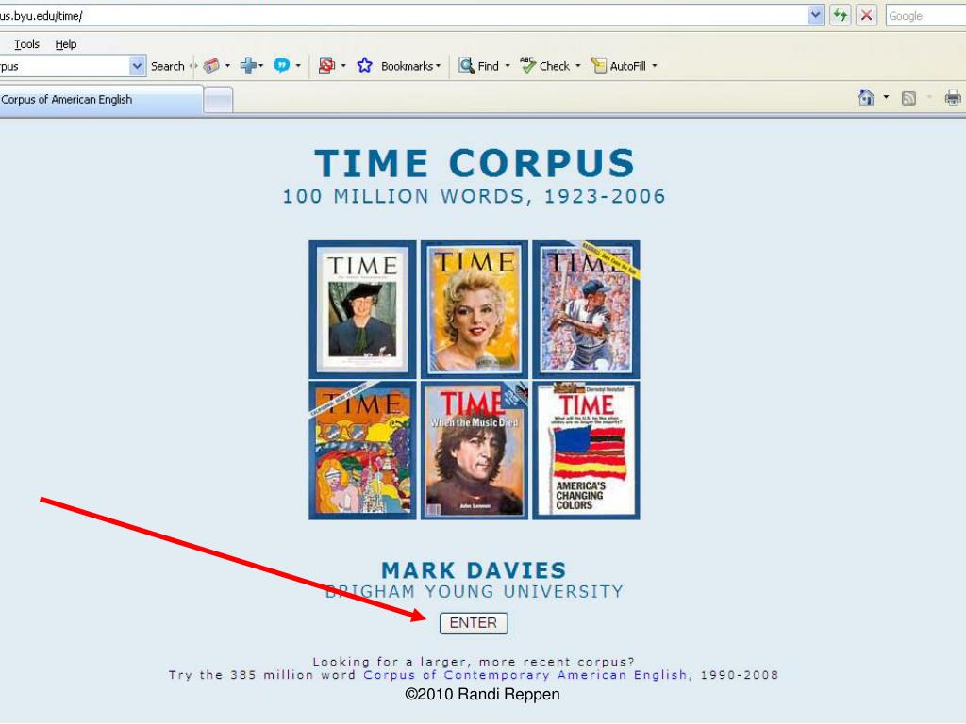The width and height of the screenshot is (966, 724).
Task: Expand the toolbar search box dropdown
Action: (x=137, y=65)
